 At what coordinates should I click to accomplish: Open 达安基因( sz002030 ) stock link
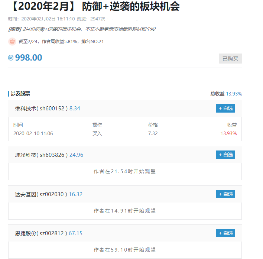point(41,194)
